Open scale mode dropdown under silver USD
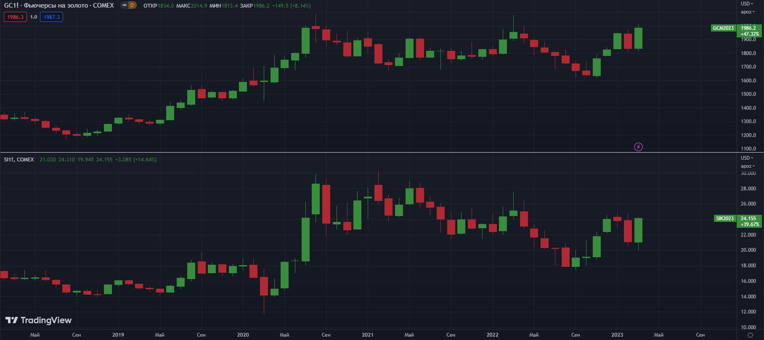This screenshot has height=340, width=764. coord(748,166)
